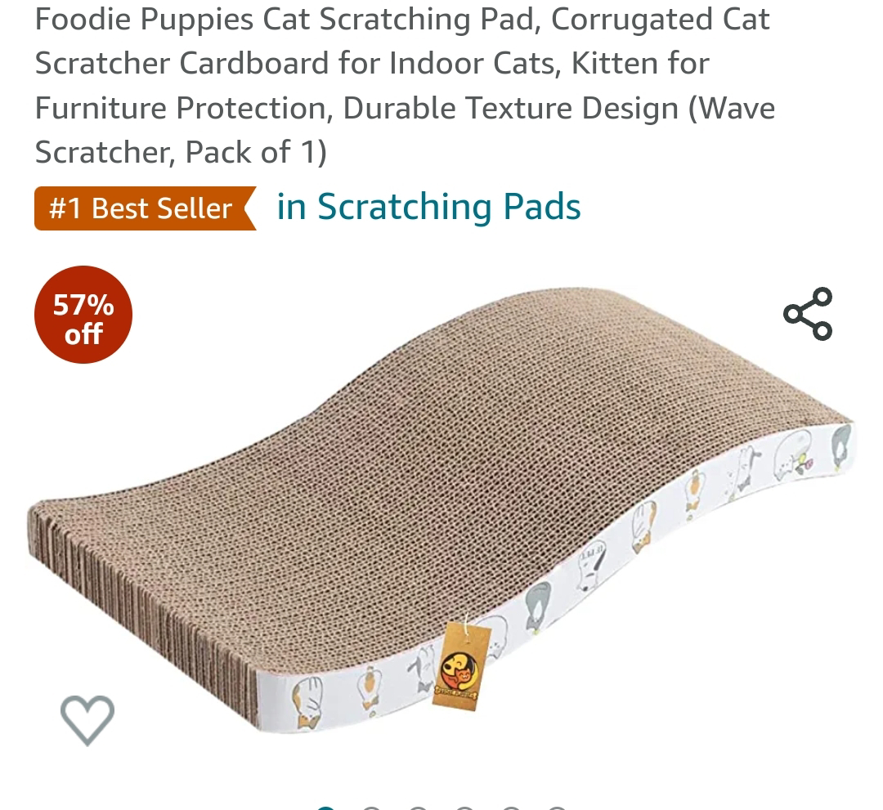The width and height of the screenshot is (883, 810).
Task: Select the fourth image carousel dot
Action: point(464,808)
